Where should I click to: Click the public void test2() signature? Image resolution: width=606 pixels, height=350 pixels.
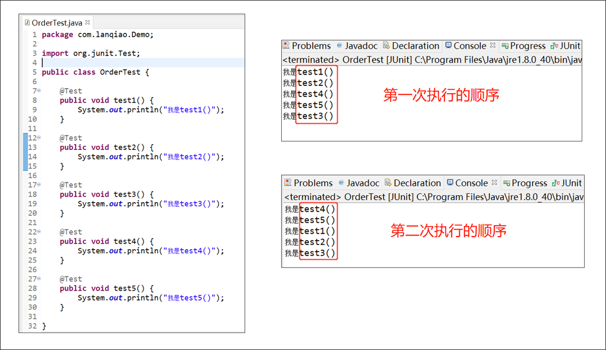[x=107, y=147]
